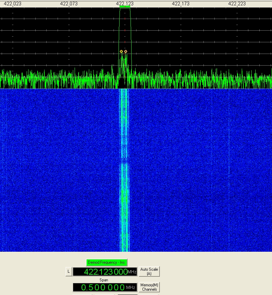
Task: Click the Demod Frequency - Ins button
Action: (x=107, y=262)
